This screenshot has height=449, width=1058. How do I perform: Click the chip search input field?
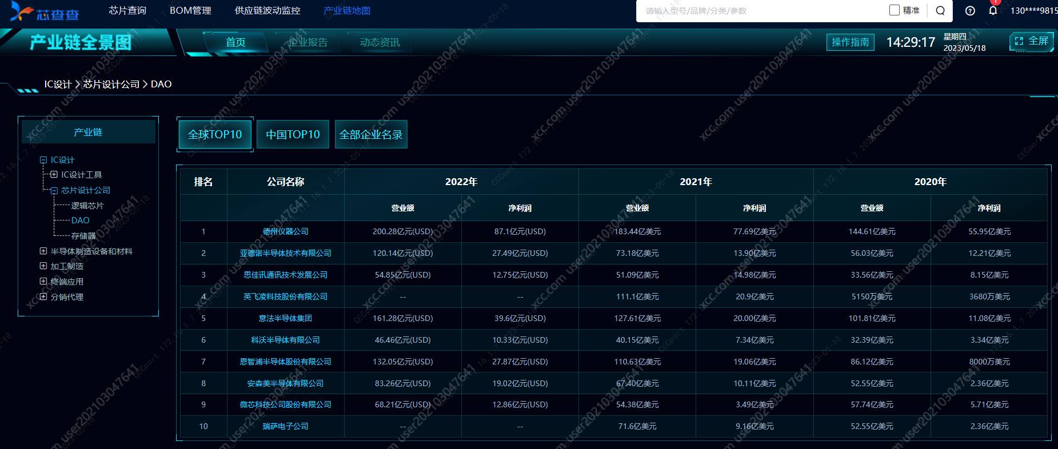click(x=760, y=11)
